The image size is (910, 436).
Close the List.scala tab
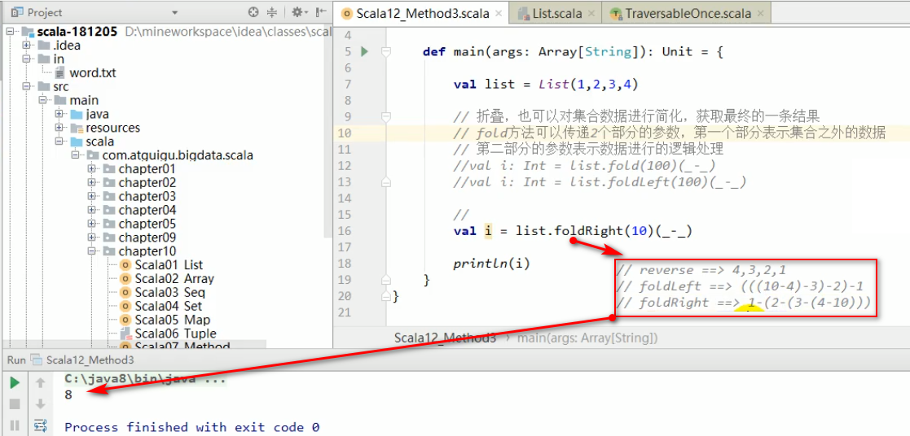[591, 13]
